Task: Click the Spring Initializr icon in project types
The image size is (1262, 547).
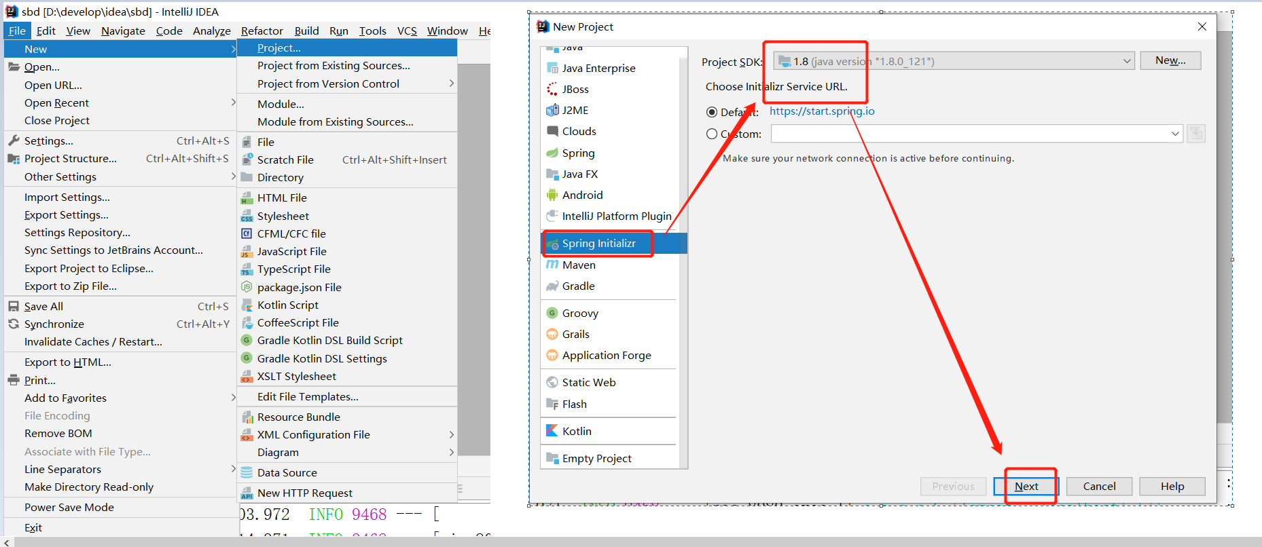Action: (x=552, y=244)
